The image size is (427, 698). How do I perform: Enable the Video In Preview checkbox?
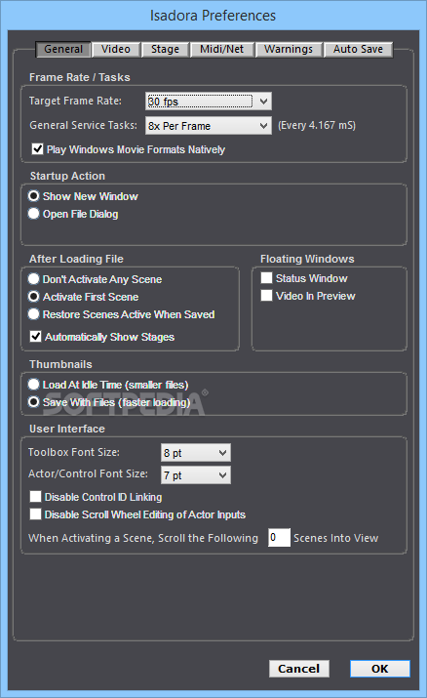[266, 295]
